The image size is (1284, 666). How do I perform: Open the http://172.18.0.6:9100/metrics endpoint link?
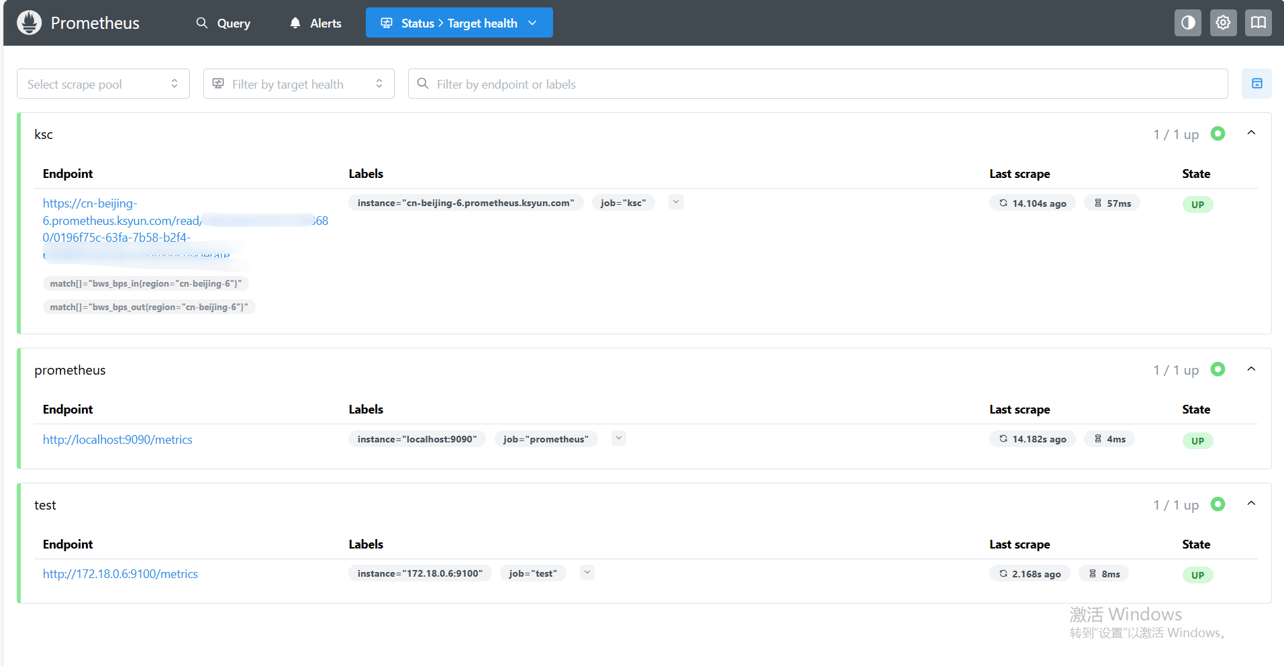[x=120, y=574]
